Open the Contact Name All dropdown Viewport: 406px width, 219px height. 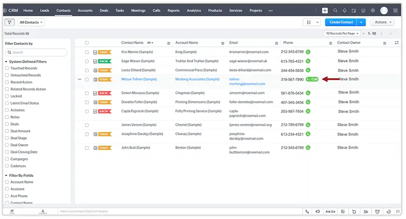click(x=150, y=43)
